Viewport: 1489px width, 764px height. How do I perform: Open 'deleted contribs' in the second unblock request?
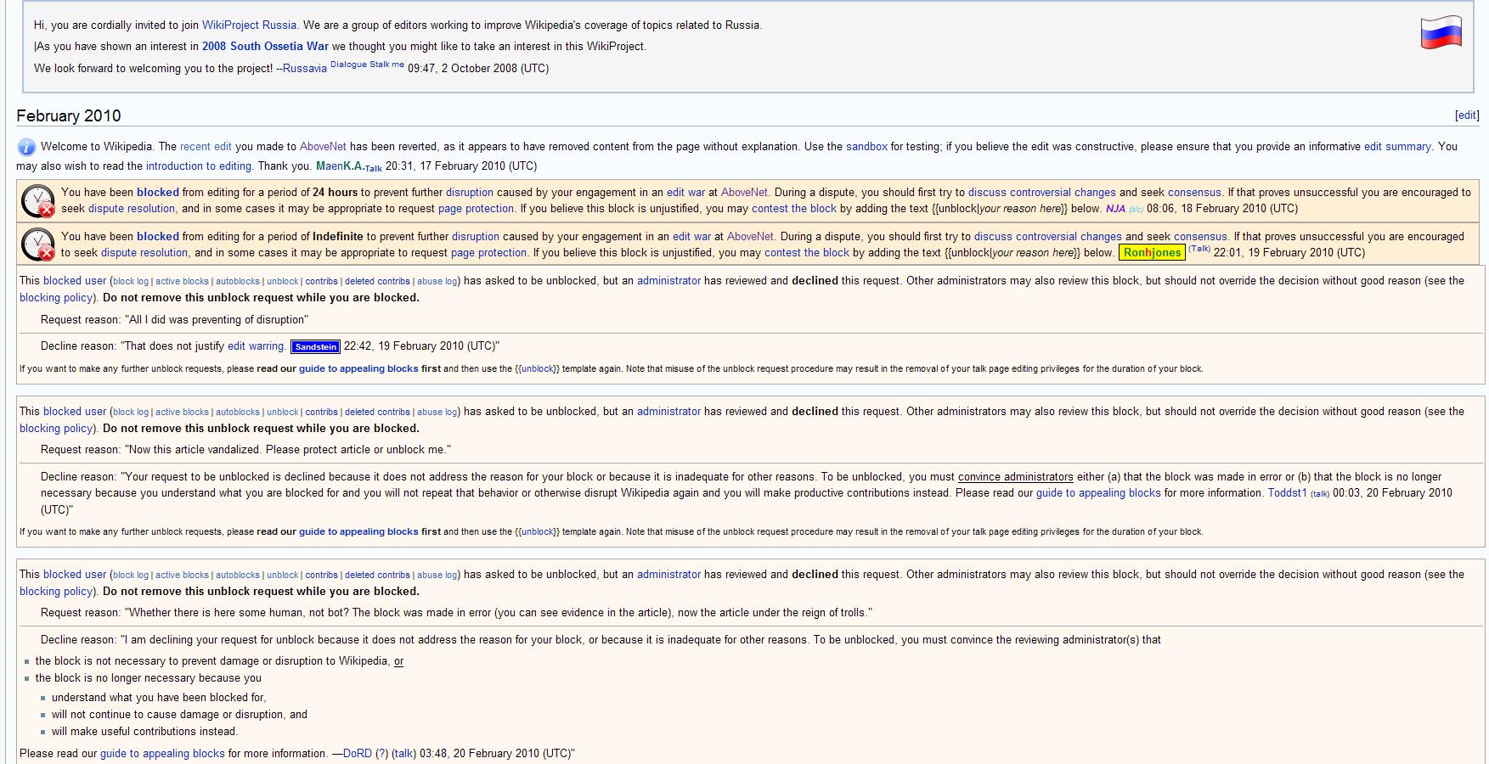[377, 413]
